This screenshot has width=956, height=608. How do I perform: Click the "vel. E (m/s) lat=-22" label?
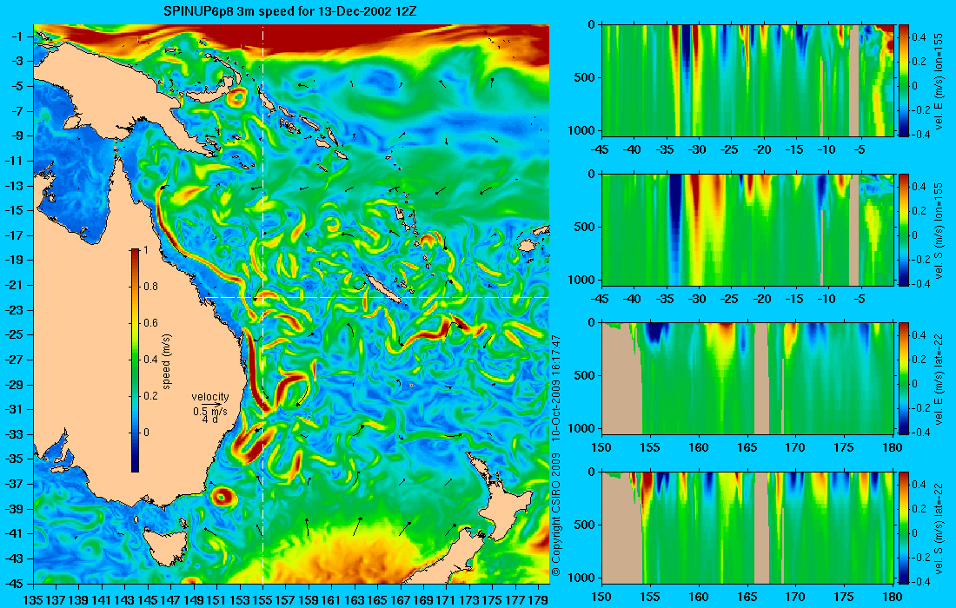click(x=939, y=379)
